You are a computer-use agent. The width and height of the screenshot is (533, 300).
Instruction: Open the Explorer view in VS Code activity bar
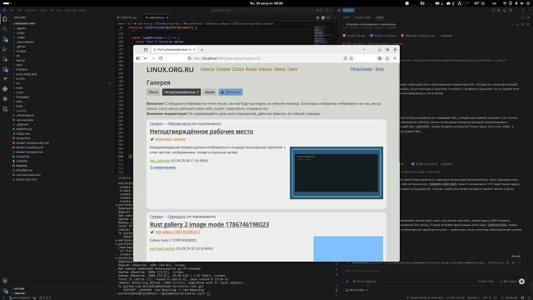click(5, 19)
